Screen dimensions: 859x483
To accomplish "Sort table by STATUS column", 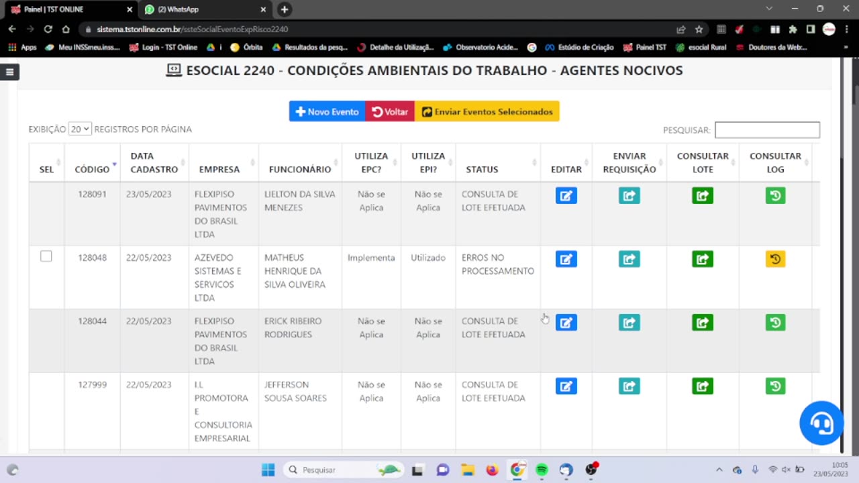I will [x=498, y=162].
